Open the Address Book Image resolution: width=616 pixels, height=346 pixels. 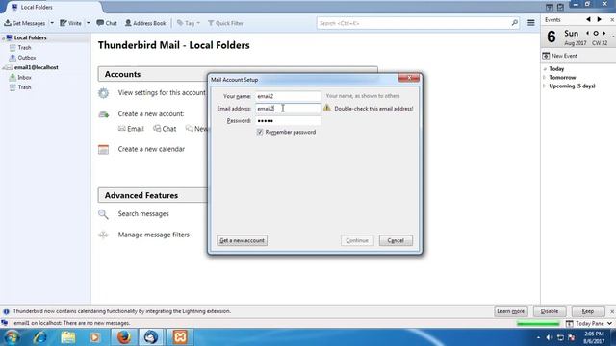(145, 23)
